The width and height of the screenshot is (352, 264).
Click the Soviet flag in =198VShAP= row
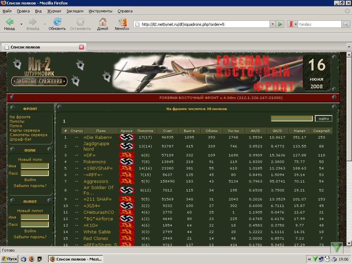click(x=126, y=168)
